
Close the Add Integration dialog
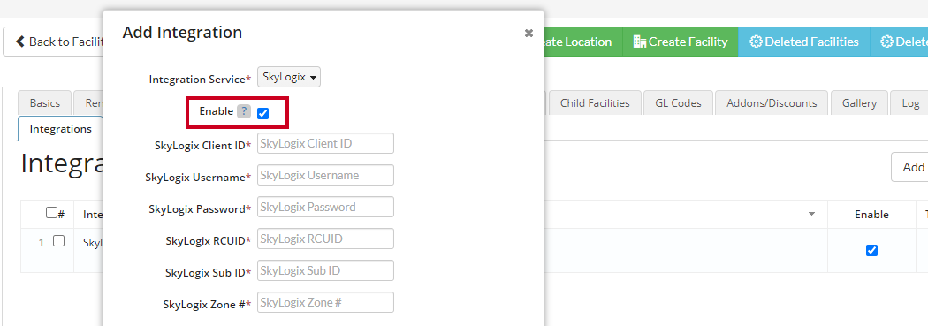tap(529, 34)
